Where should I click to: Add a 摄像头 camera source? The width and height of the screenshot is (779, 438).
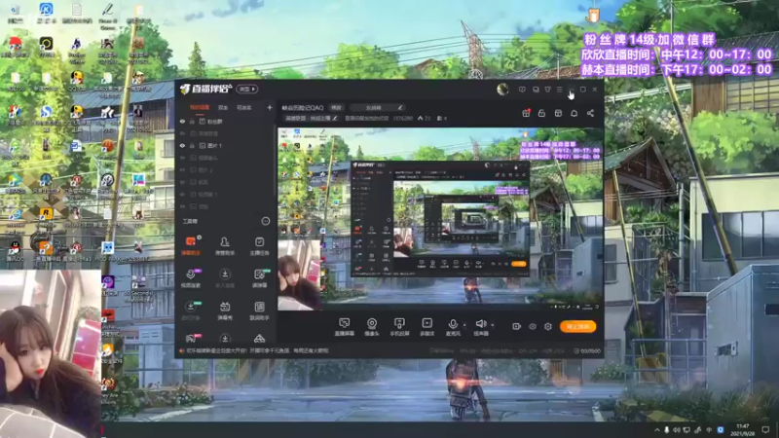pos(372,327)
